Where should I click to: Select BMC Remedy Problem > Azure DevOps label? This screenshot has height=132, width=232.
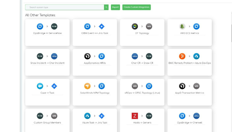tap(190, 63)
